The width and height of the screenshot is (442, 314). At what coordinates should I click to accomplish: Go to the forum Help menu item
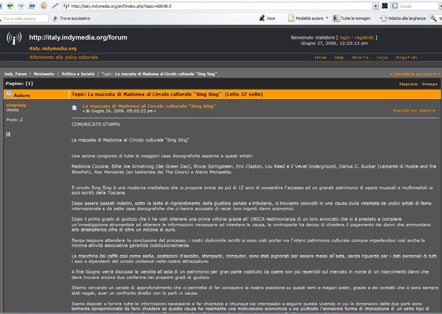pos(339,57)
